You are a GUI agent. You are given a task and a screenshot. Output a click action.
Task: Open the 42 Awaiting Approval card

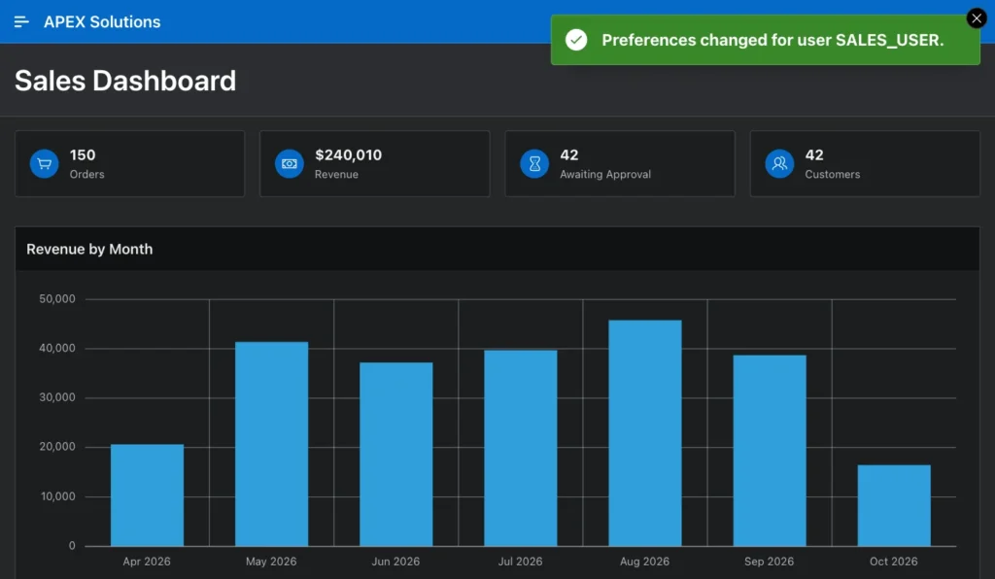619,163
